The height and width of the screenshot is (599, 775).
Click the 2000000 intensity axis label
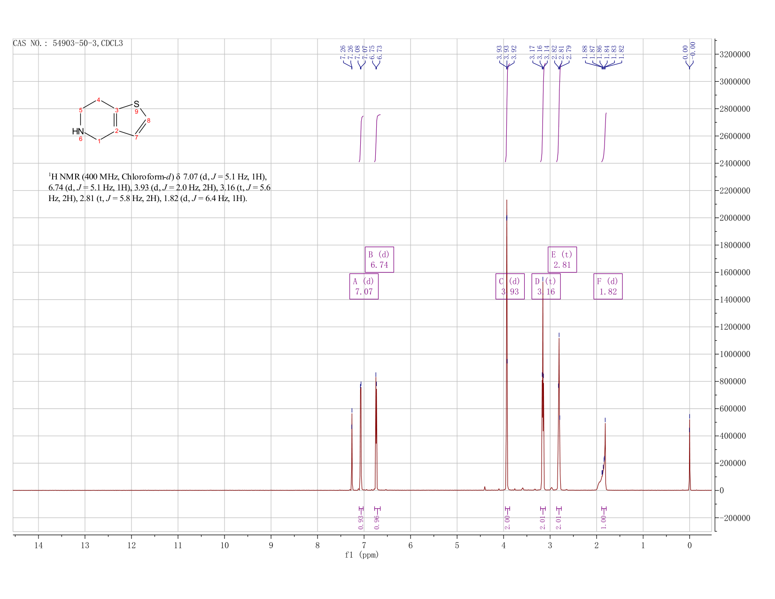coord(734,218)
